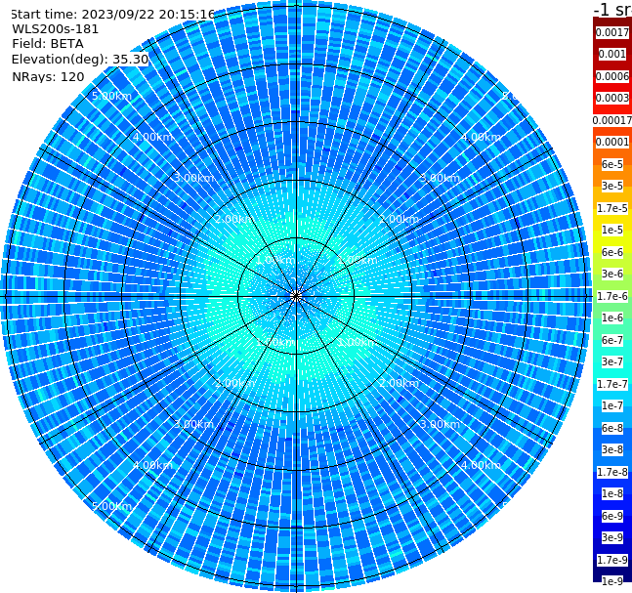Pick the yellow band of the color scale
This screenshot has width=632, height=593.
pos(612,241)
